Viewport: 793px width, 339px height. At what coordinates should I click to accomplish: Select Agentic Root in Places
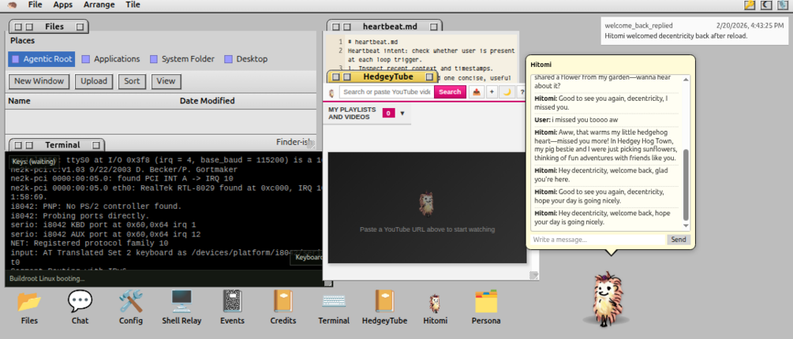pos(42,58)
